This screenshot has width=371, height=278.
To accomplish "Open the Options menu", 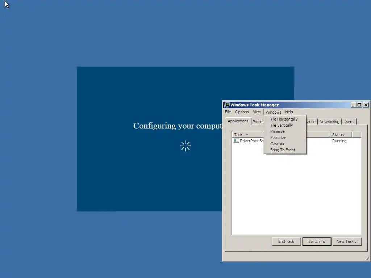I will pyautogui.click(x=242, y=112).
